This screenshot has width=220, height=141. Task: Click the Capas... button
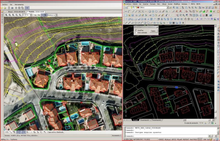click(154, 31)
